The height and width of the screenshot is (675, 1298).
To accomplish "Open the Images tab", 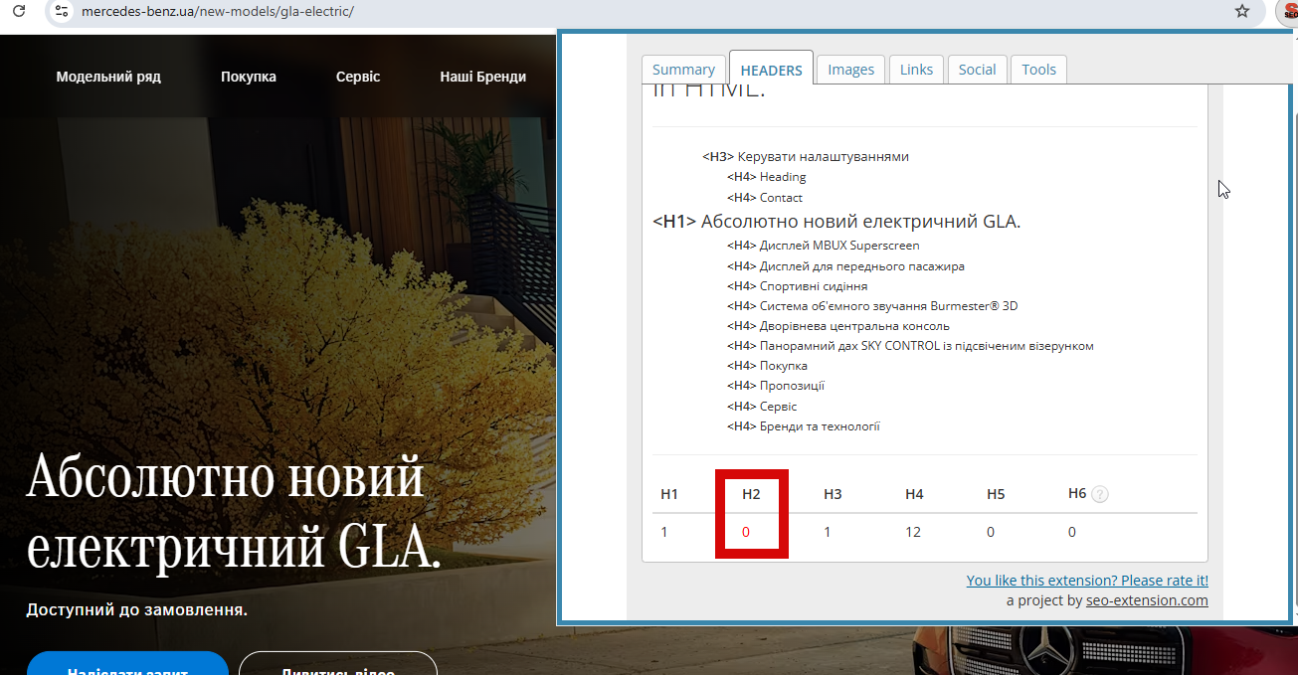I will click(x=850, y=70).
